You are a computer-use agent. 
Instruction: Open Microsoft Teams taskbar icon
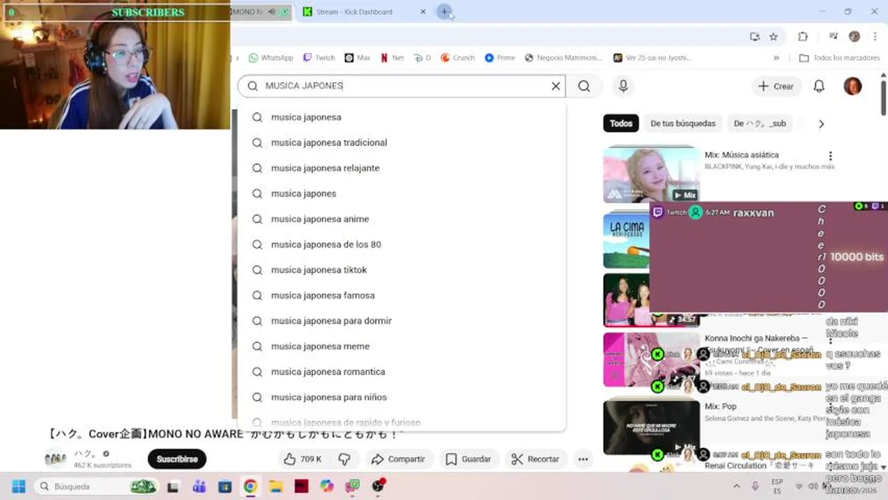(199, 486)
